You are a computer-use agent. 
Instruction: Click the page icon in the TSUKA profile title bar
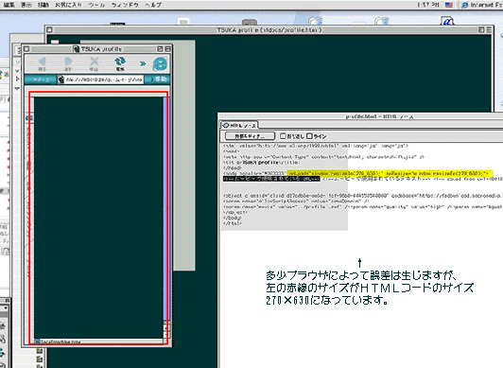pyautogui.click(x=76, y=49)
